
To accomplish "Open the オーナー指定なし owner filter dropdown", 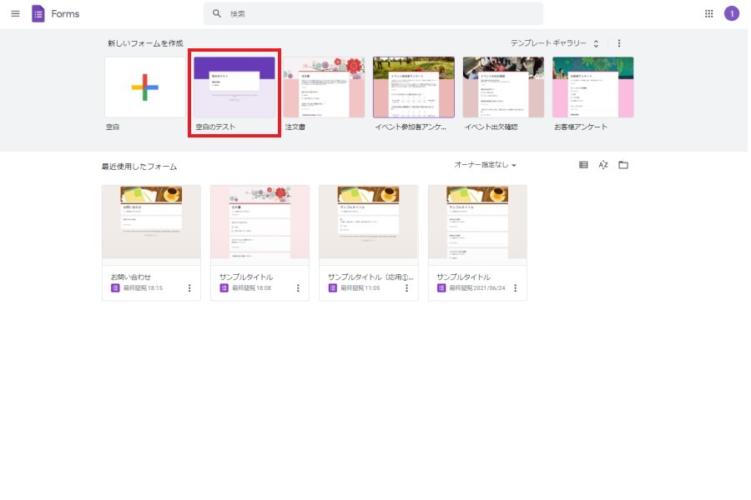I will (x=485, y=165).
